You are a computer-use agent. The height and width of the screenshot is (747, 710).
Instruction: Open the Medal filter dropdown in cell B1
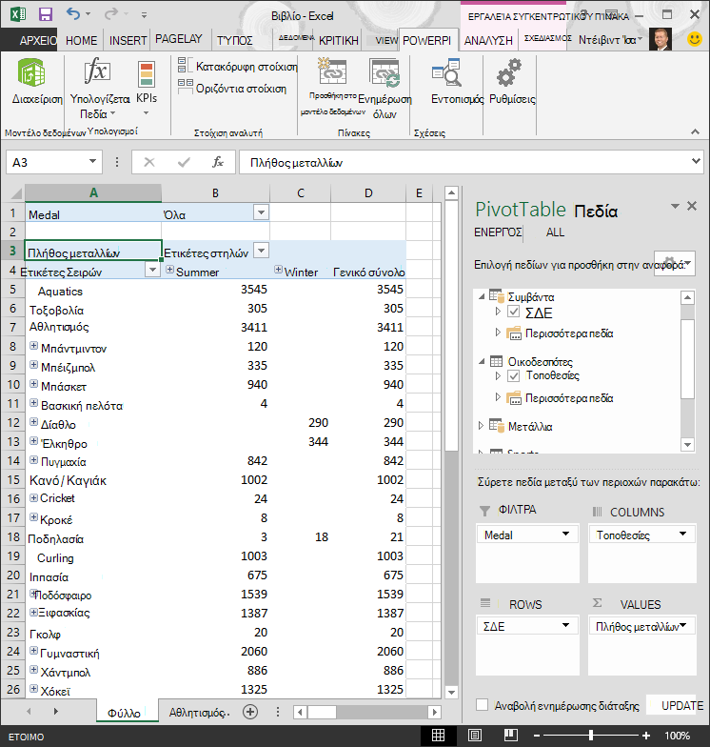click(261, 212)
